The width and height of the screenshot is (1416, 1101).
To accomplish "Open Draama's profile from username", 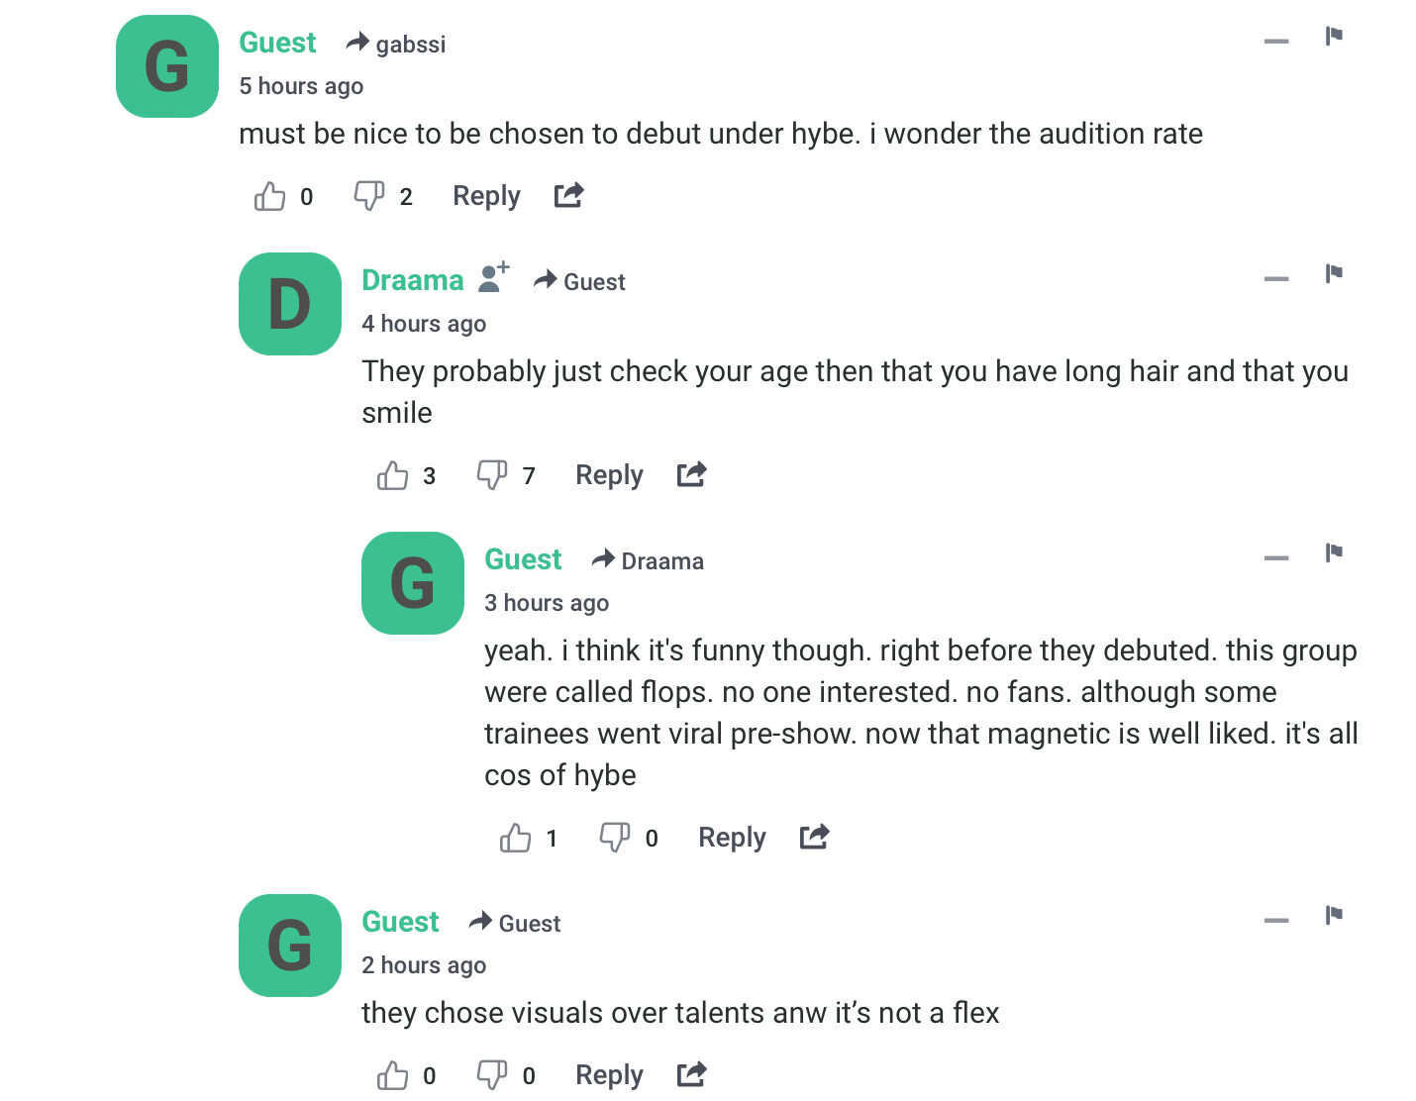I will tap(412, 280).
